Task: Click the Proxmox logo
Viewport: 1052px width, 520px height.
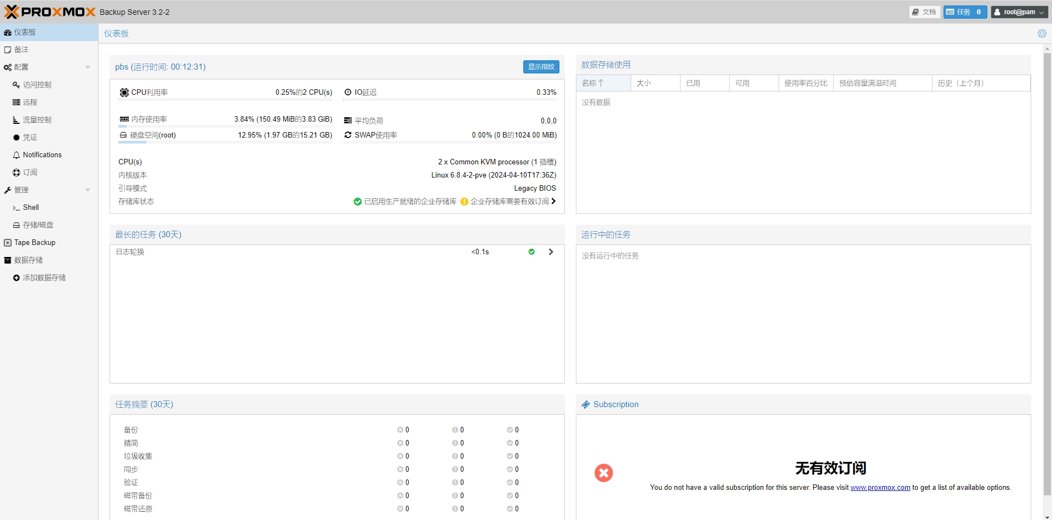Action: coord(50,12)
